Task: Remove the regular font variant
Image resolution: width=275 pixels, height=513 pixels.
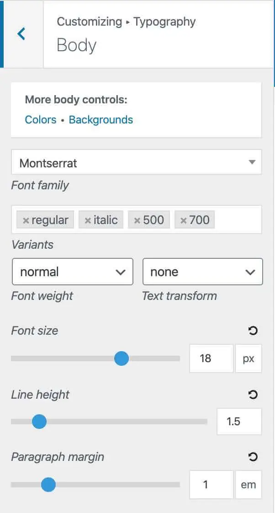Action: point(25,219)
